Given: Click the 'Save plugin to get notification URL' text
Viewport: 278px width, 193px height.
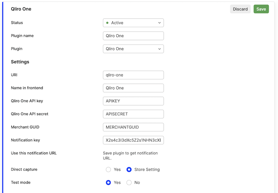Looking at the screenshot, I should (130, 155).
